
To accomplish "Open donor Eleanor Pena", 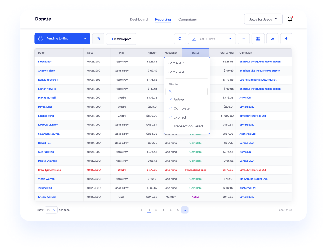I will point(46,116).
